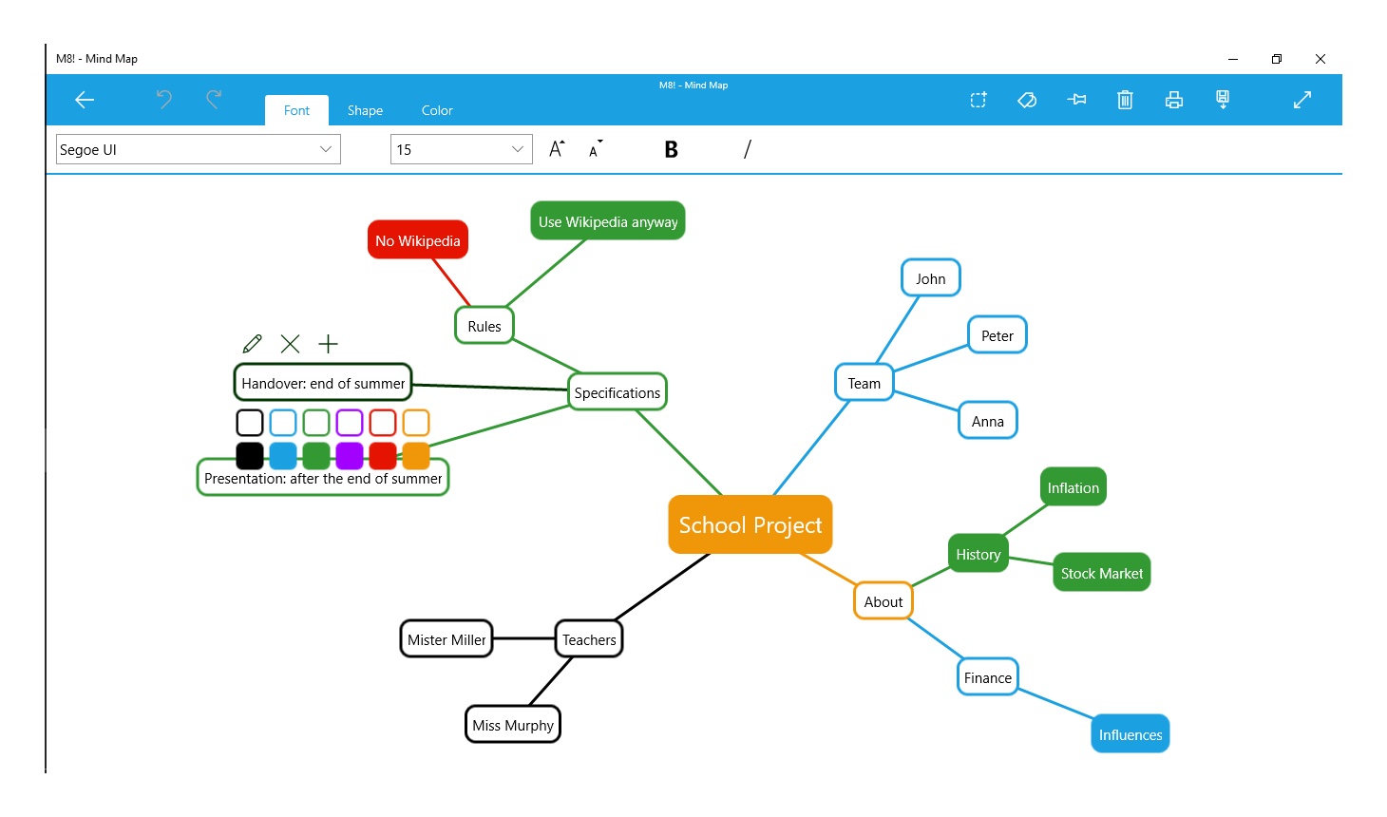The image size is (1387, 817).
Task: Pick the solid blue fill swatch
Action: click(x=283, y=456)
